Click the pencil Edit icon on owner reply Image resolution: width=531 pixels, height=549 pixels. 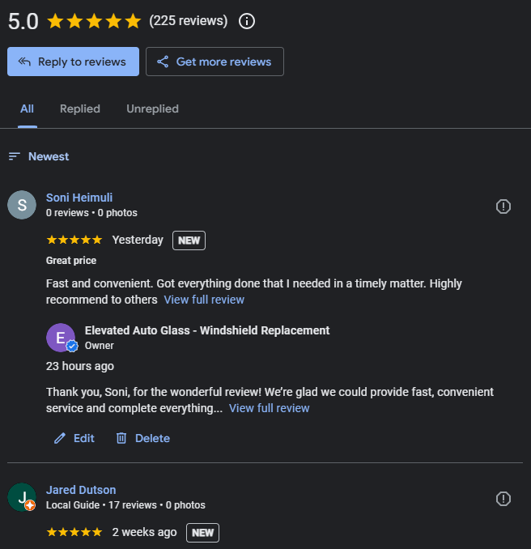pos(60,438)
